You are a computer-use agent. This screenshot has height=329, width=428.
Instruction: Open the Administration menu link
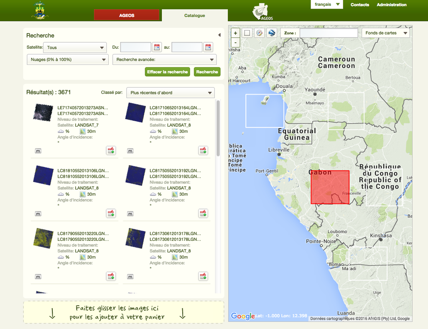pyautogui.click(x=392, y=5)
